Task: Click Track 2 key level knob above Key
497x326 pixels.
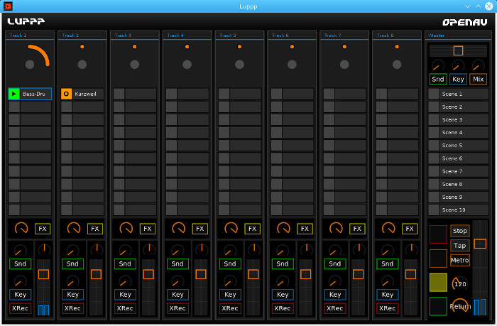Action: pos(72,281)
